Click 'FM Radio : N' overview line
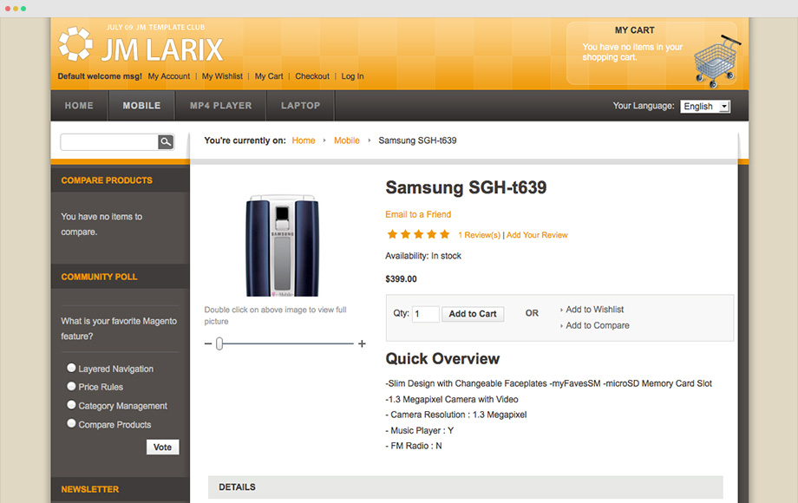 click(414, 446)
